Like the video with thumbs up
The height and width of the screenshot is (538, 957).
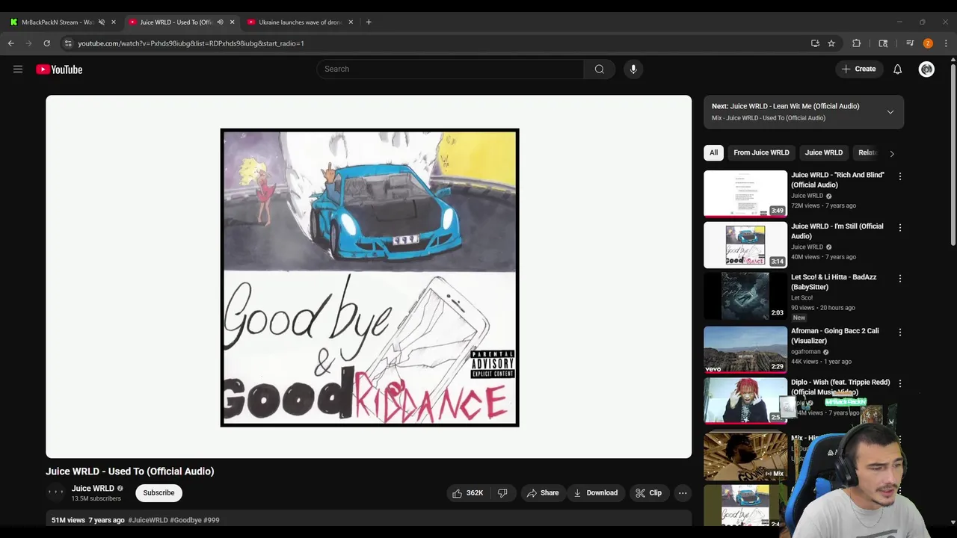tap(467, 493)
